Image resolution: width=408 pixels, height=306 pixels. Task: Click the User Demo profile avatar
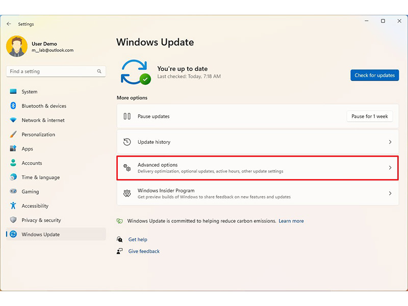point(17,46)
